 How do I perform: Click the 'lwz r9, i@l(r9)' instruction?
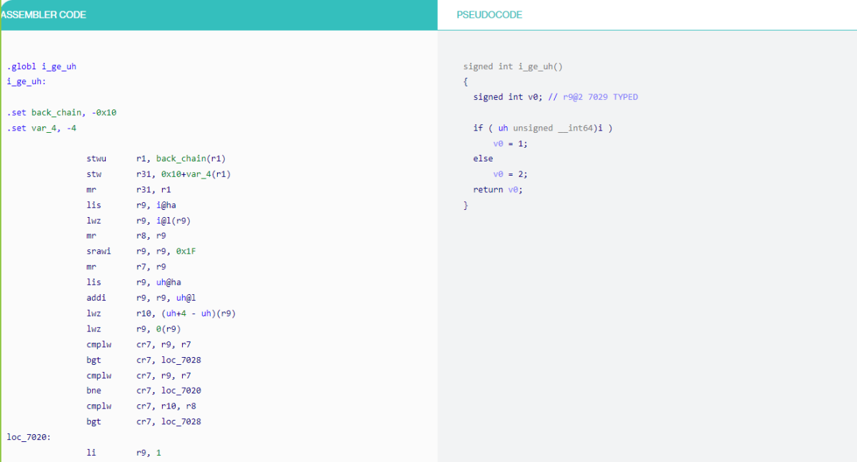pos(139,221)
